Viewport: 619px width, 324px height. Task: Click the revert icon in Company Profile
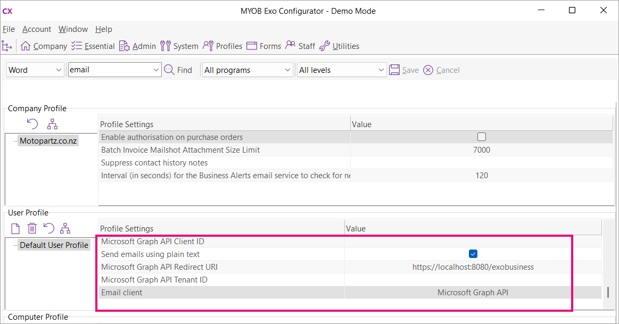point(32,123)
